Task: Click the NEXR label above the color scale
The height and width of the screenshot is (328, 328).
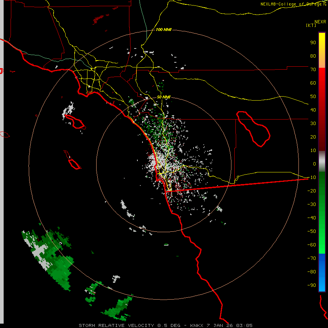Action: (320, 22)
